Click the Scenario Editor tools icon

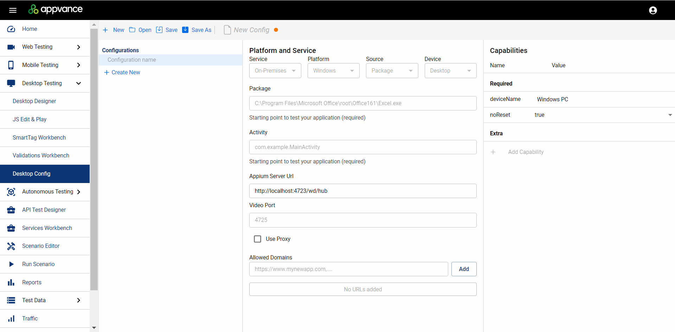click(x=11, y=246)
